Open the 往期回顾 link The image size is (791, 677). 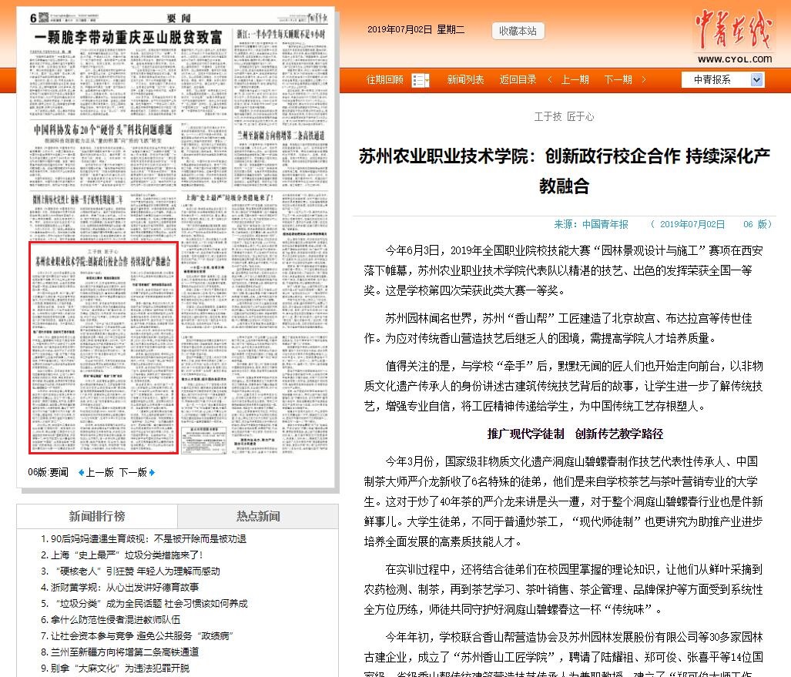point(385,79)
